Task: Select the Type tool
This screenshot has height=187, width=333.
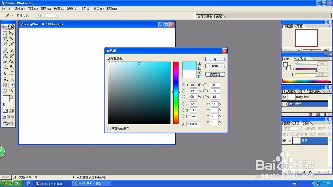Action: coord(11,73)
